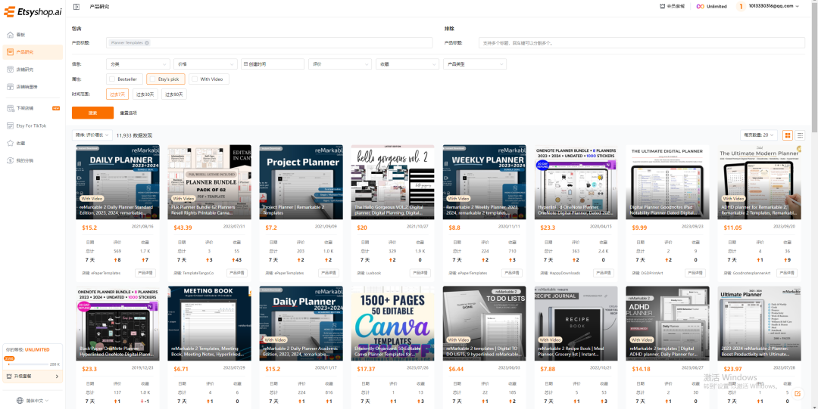Image resolution: width=818 pixels, height=409 pixels.
Task: Click the 升级套餐 upgrade plan button
Action: 33,376
